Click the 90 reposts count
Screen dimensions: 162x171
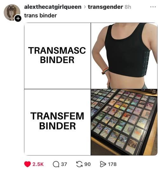coord(87,164)
